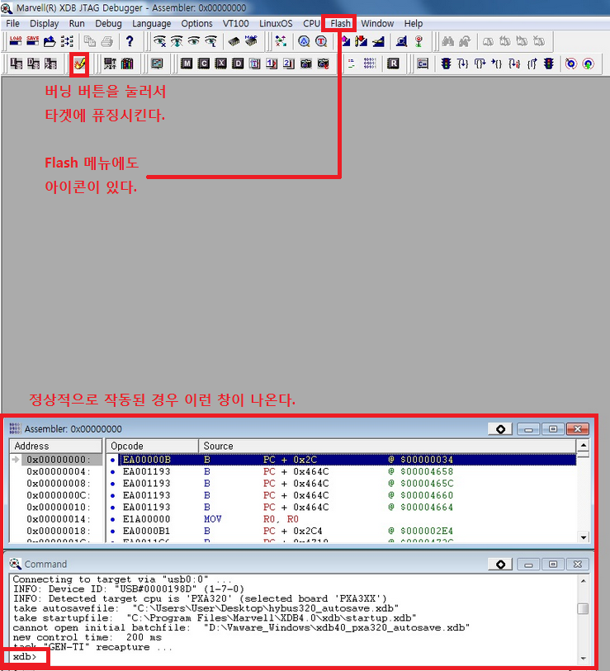Screen dimensions: 610x671
Task: Click the step into braces icon
Action: (x=463, y=64)
